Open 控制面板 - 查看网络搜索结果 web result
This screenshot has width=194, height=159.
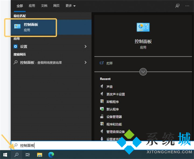pyautogui.click(x=47, y=62)
